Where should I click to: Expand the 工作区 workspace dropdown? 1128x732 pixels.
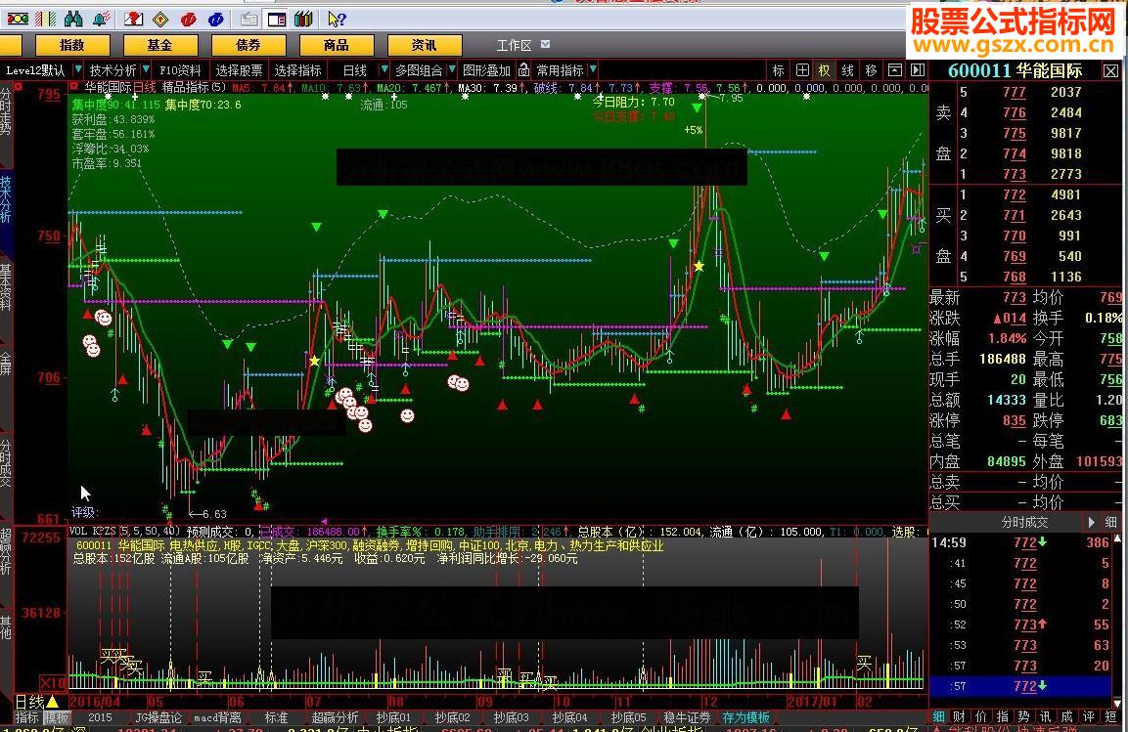[x=546, y=45]
